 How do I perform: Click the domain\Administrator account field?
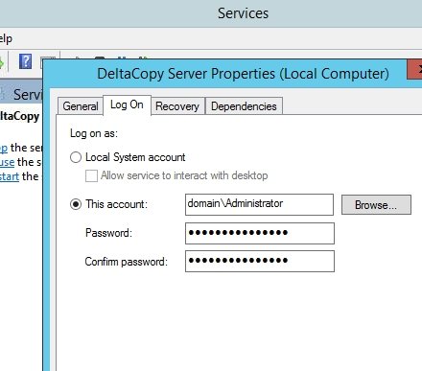[259, 204]
